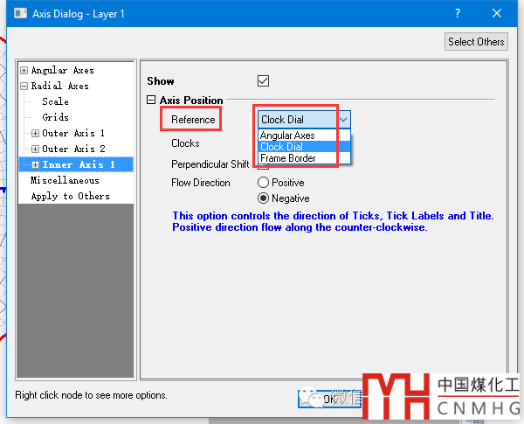Expand the Outer Axis 1 node

pos(36,134)
